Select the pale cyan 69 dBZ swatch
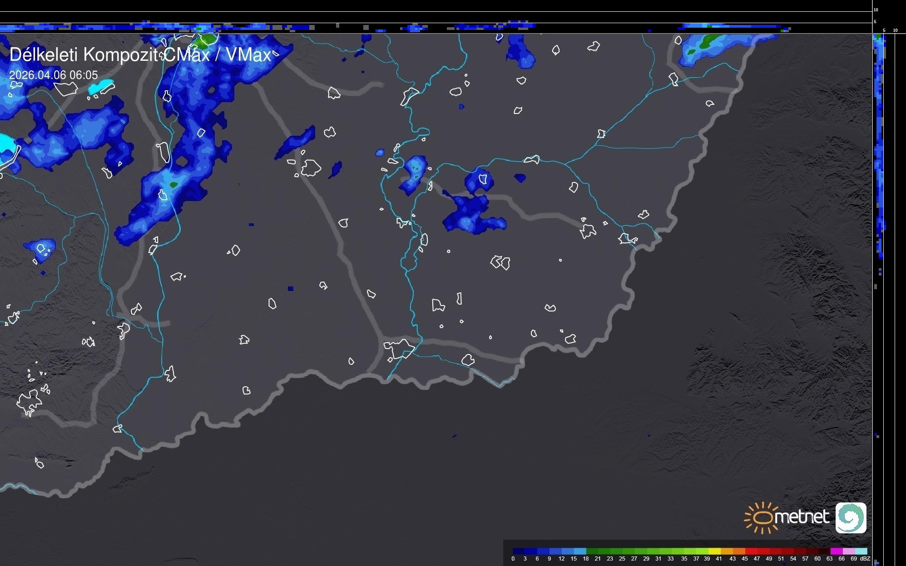Screen dimensions: 906x566 860,551
